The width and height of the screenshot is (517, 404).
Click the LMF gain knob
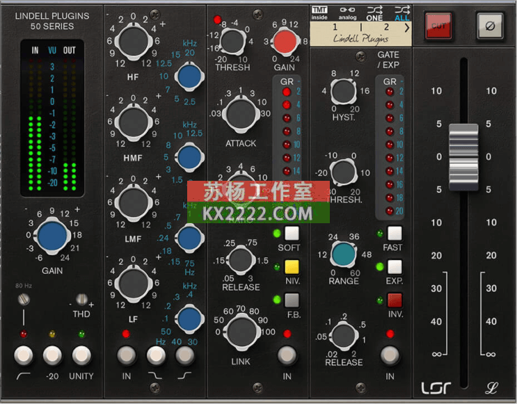pos(133,202)
